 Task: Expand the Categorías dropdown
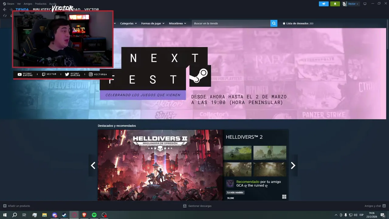[128, 23]
